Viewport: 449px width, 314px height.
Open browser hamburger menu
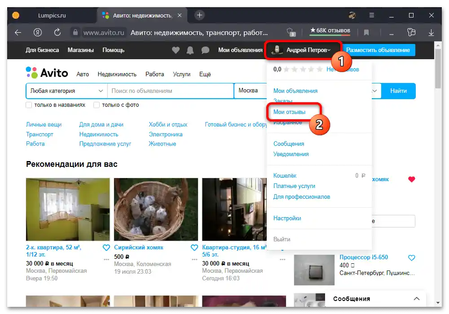tap(372, 15)
